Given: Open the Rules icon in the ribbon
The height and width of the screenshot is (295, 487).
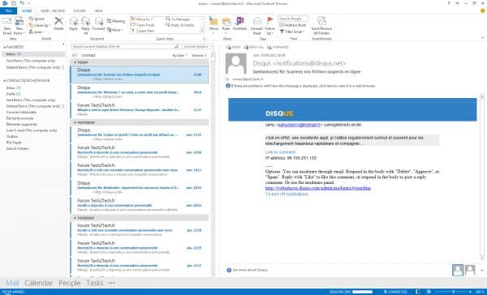Looking at the screenshot, I should tap(226, 25).
